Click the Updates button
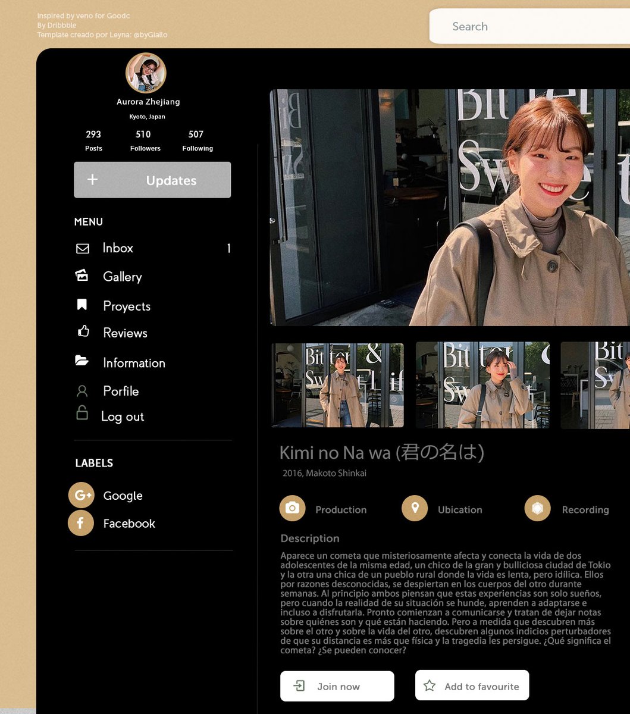The height and width of the screenshot is (714, 630). click(x=152, y=180)
